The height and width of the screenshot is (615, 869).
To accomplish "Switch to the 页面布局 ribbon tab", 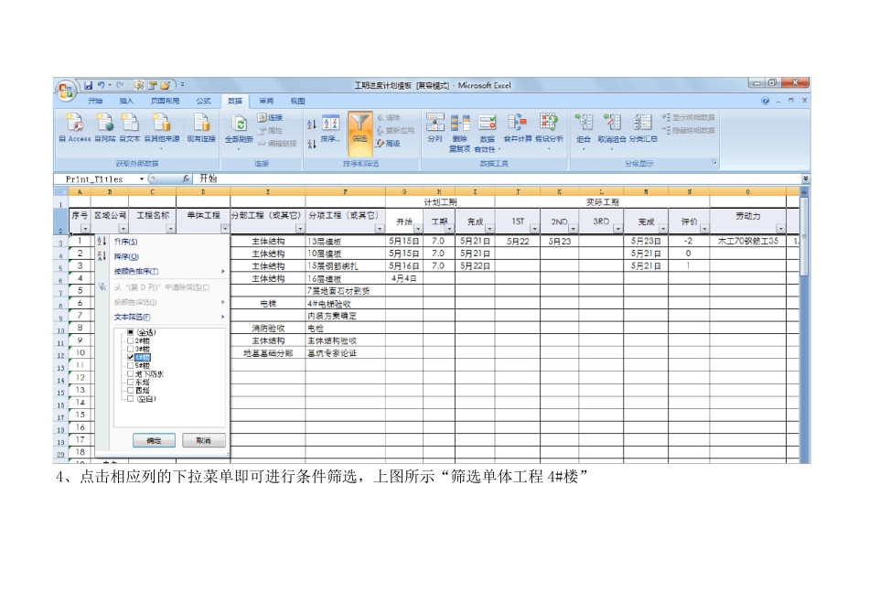I will pyautogui.click(x=165, y=101).
